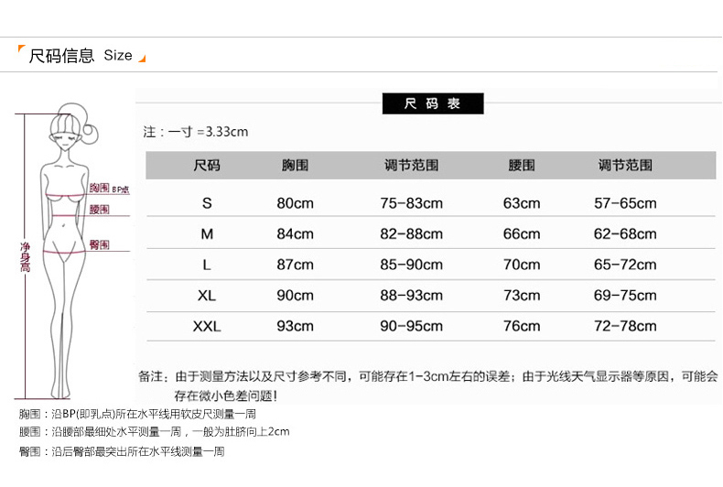Select the black 尺码表 title label
This screenshot has height=487, width=723.
click(x=433, y=103)
